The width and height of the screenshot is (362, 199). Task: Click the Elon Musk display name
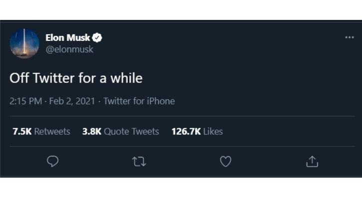pos(67,38)
